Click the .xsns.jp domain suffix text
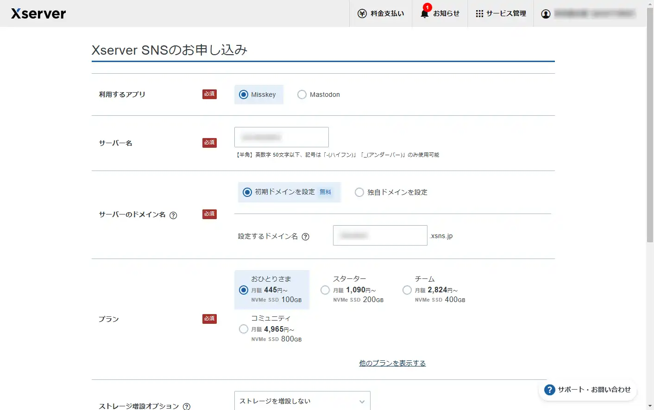The height and width of the screenshot is (410, 654). (441, 236)
